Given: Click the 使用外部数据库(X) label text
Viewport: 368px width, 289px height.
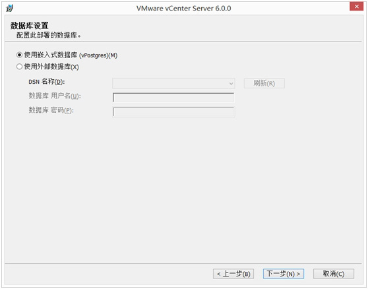Looking at the screenshot, I should pos(51,67).
